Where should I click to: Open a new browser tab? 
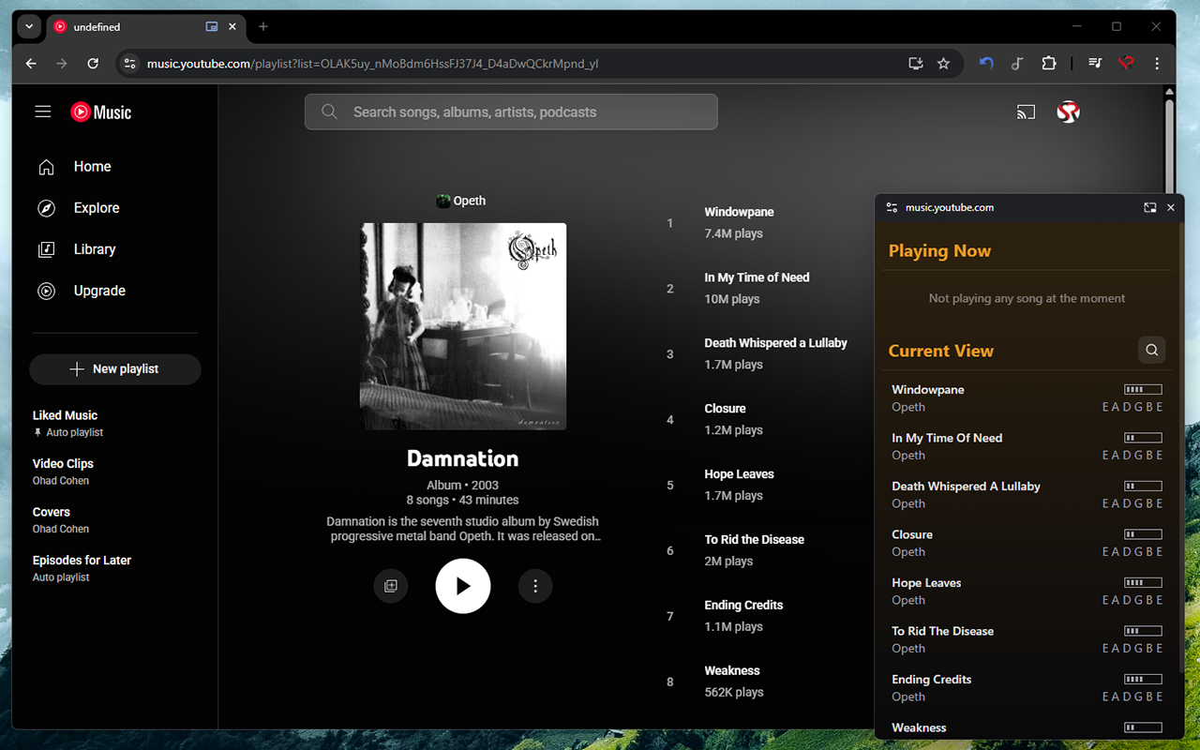(x=263, y=27)
